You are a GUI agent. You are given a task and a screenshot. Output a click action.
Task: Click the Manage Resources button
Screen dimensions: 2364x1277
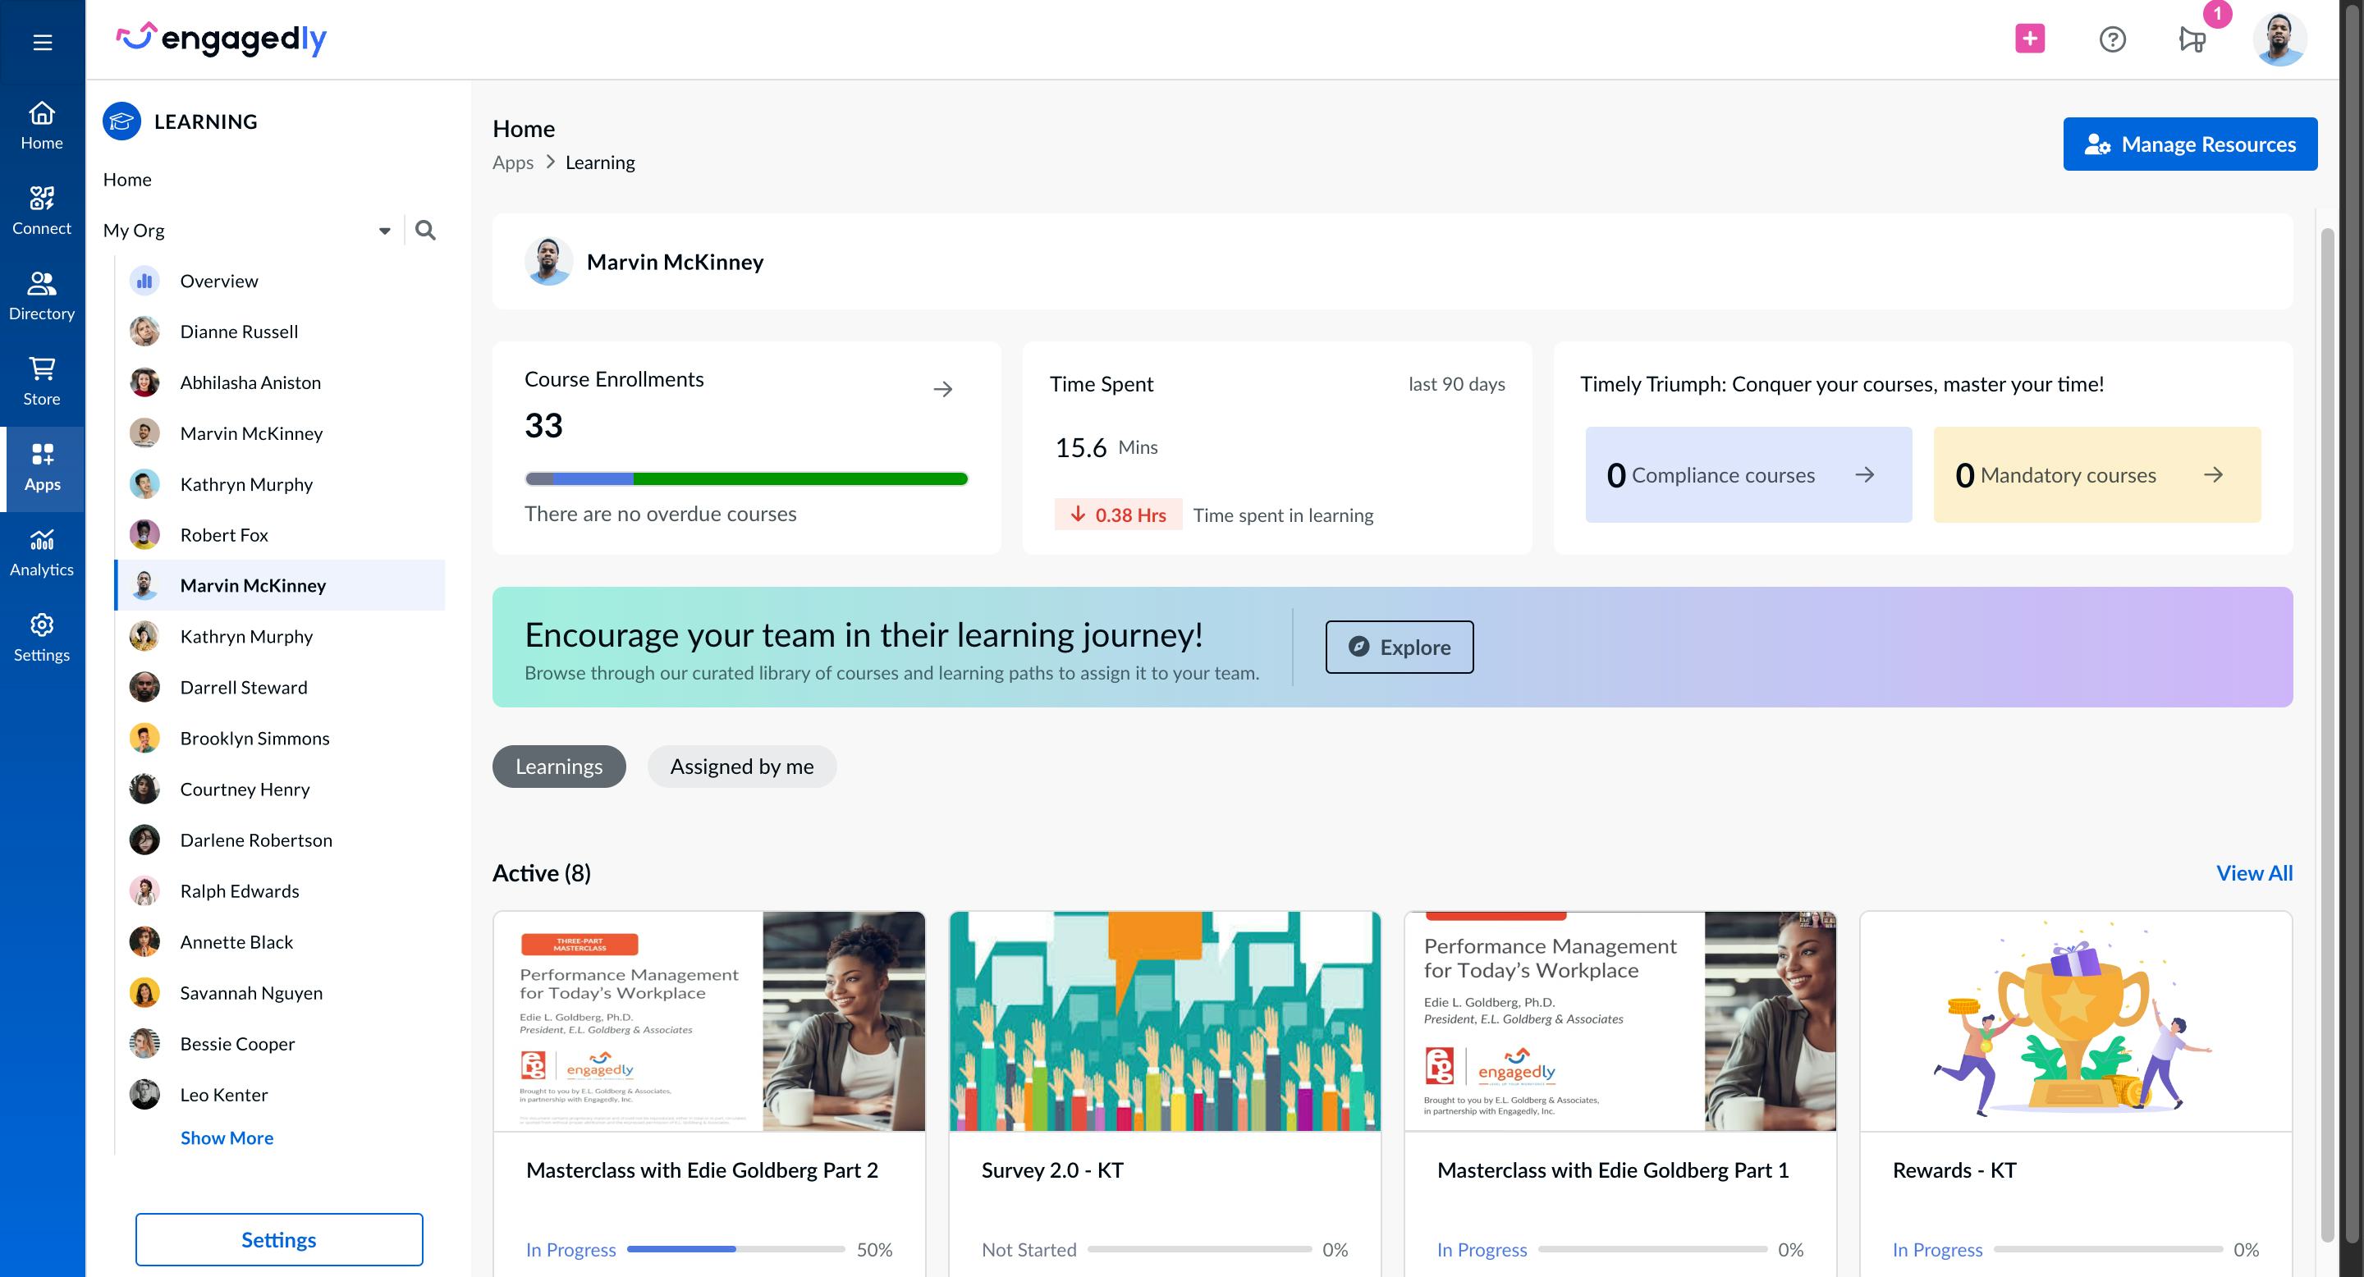(2189, 143)
